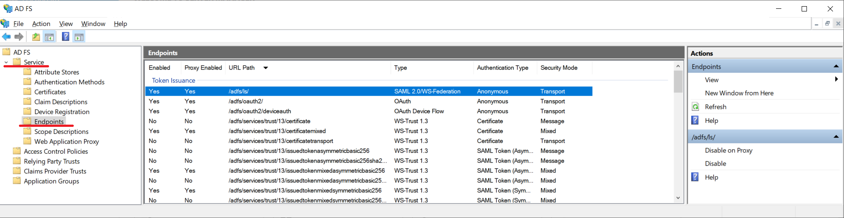Click Refresh in Actions pane
The height and width of the screenshot is (218, 844).
(716, 107)
